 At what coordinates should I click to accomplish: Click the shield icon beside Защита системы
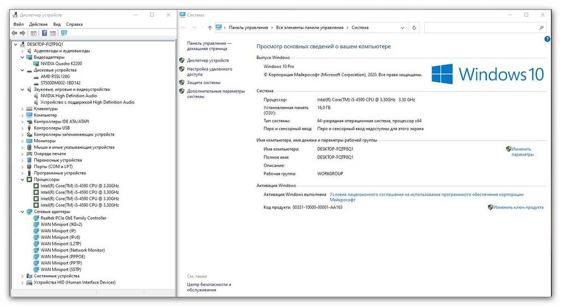pyautogui.click(x=182, y=82)
